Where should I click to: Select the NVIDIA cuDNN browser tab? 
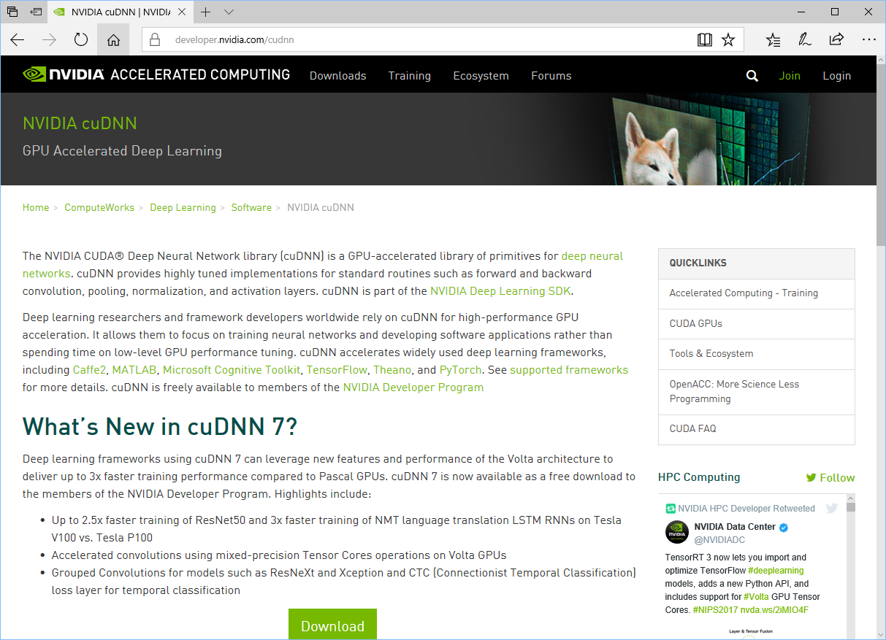point(121,12)
